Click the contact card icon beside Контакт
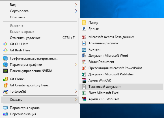The width and height of the screenshot is (164, 118). tap(84, 50)
